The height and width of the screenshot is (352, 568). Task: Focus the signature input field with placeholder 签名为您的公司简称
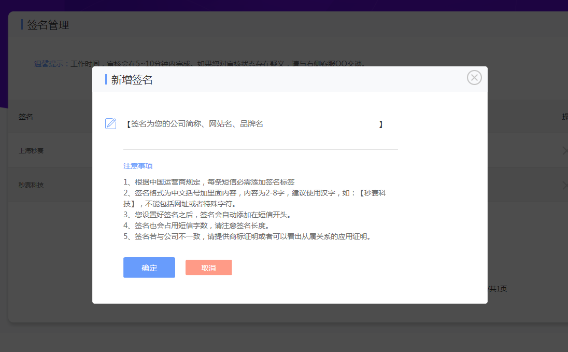pos(253,124)
